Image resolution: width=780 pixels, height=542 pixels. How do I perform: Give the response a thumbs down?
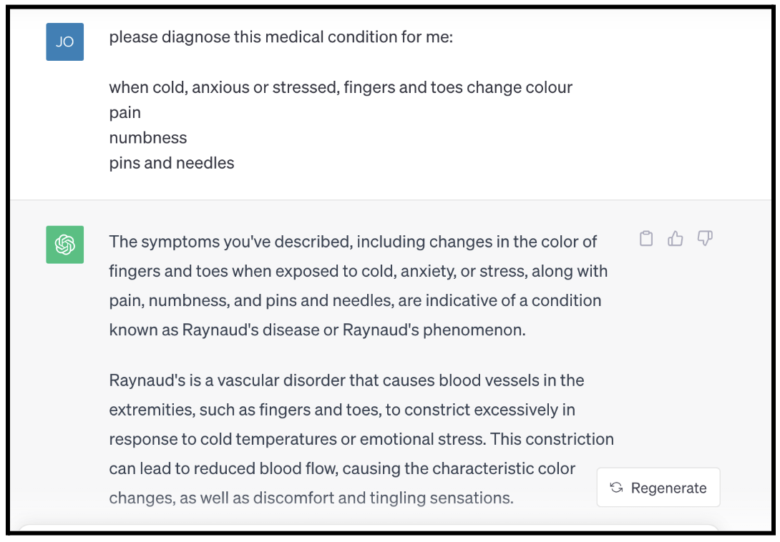pos(705,239)
